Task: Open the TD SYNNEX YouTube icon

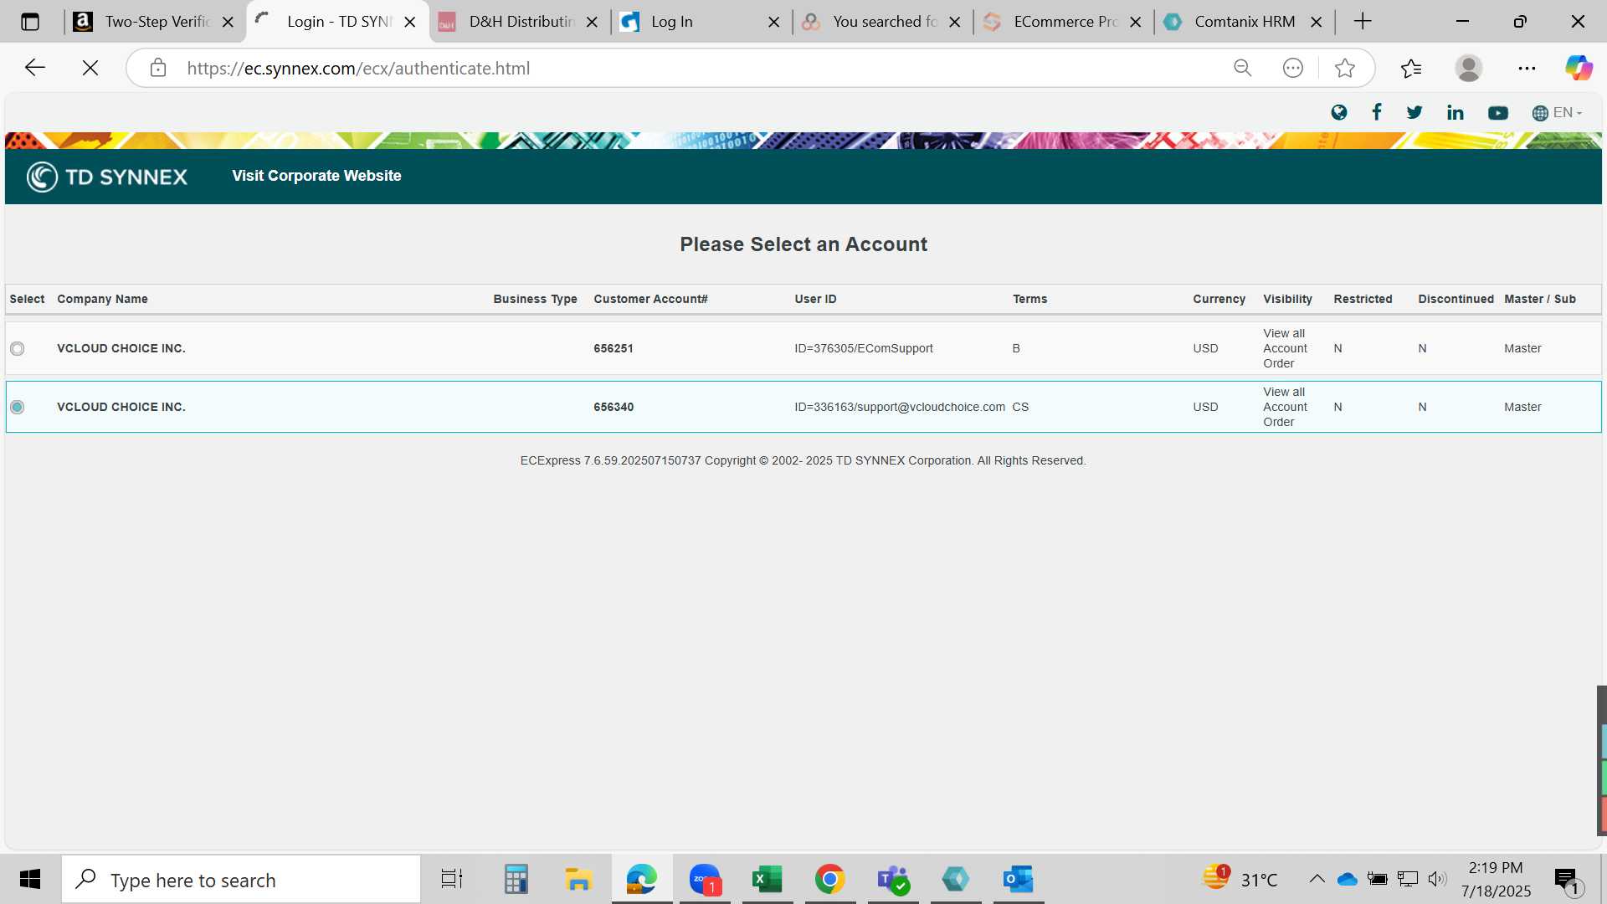Action: pos(1498,113)
